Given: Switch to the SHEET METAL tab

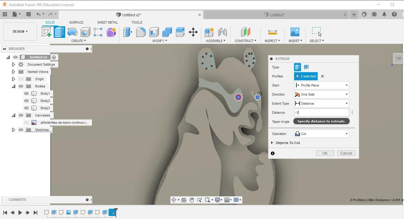Looking at the screenshot, I should pos(107,22).
